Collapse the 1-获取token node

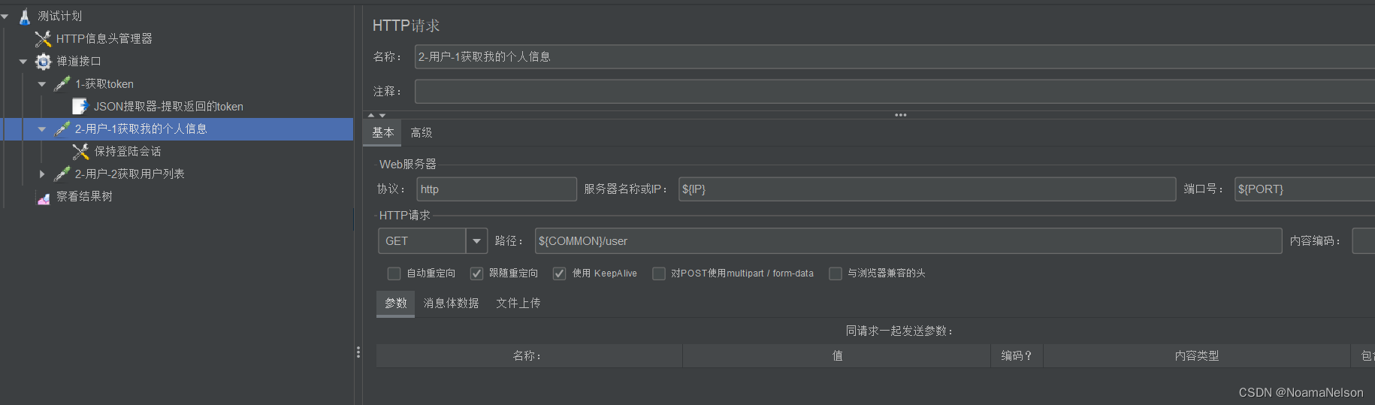[x=42, y=84]
